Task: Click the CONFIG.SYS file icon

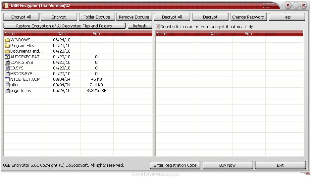Action: (7, 63)
